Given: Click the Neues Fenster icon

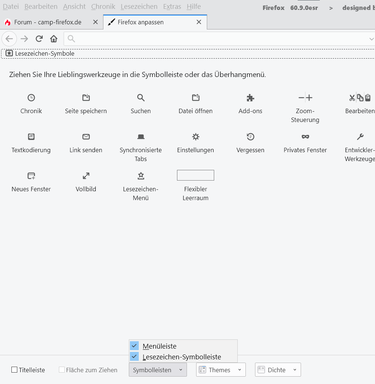Looking at the screenshot, I should 31,176.
